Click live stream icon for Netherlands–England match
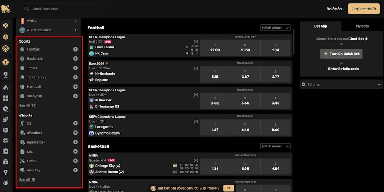The image size is (384, 192). (x=196, y=68)
